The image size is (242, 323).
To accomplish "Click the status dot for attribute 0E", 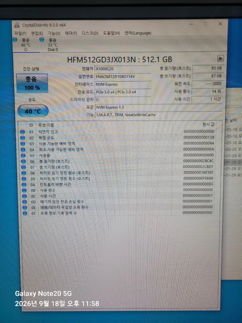I will (25, 208).
